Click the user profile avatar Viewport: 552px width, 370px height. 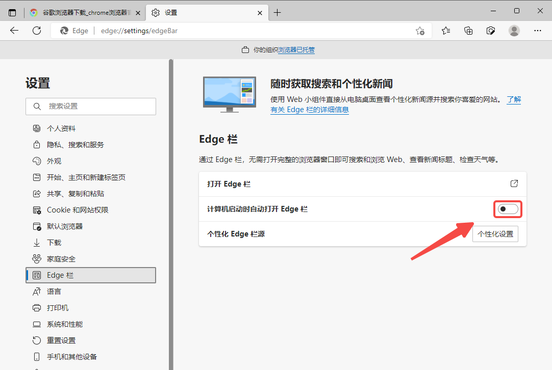click(x=514, y=31)
